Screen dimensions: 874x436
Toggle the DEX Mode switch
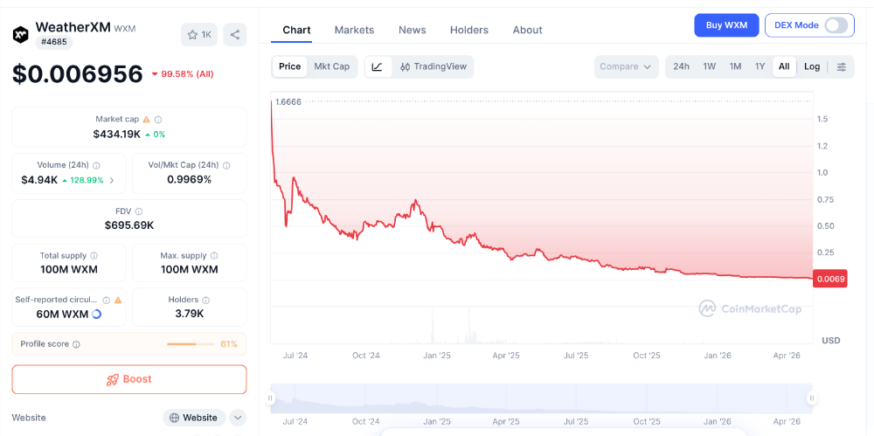[x=836, y=25]
